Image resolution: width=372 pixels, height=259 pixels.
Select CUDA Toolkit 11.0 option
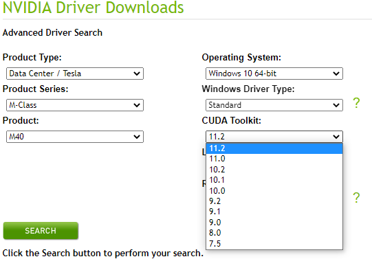pyautogui.click(x=274, y=159)
